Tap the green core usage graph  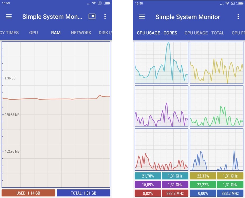[217, 106]
